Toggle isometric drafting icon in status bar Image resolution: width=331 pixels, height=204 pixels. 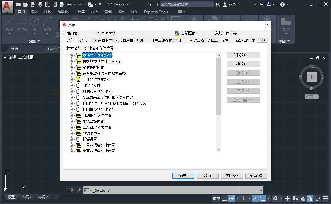point(243,198)
